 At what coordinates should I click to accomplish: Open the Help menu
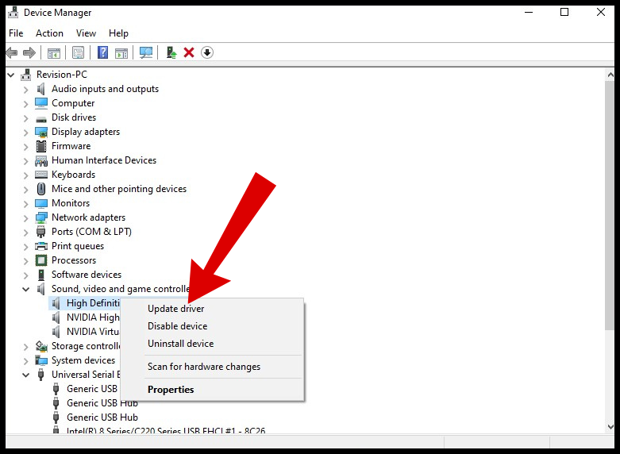(118, 33)
